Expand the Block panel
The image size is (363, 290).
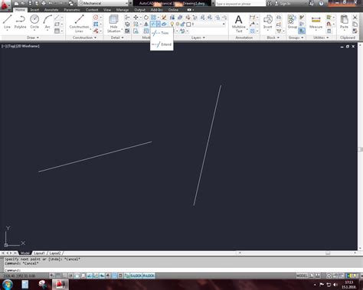tap(273, 37)
